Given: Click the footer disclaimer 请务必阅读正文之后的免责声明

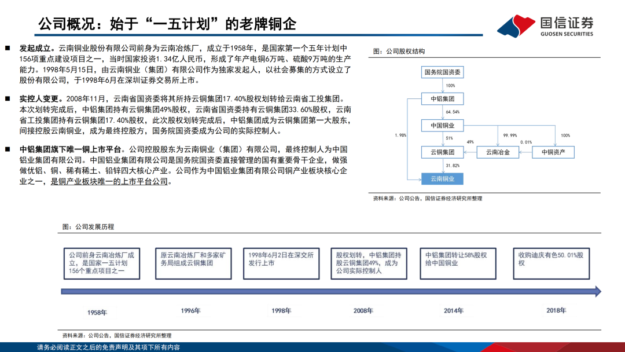Looking at the screenshot, I should pos(108,347).
